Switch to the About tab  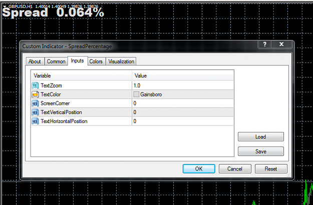(35, 61)
